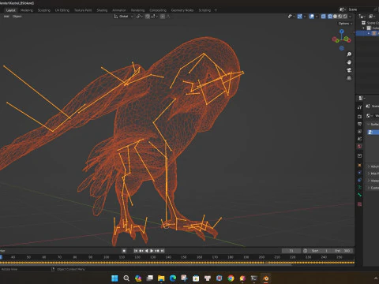Switch to the UV Editing workspace tab
This screenshot has height=284, width=379.
coord(62,10)
